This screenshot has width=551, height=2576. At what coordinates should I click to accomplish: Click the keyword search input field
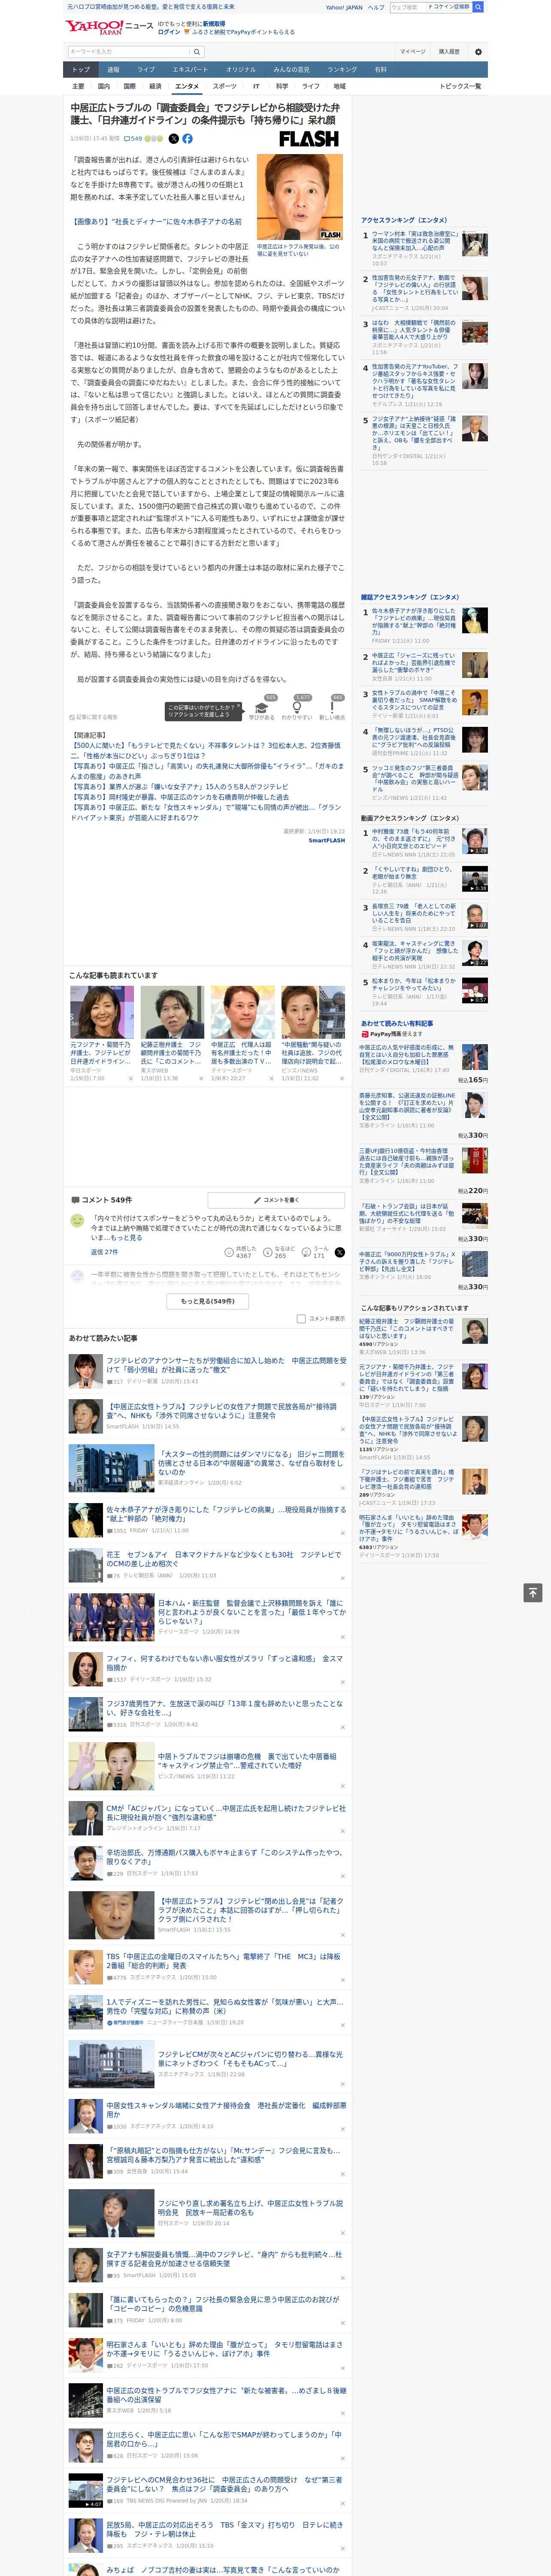tap(128, 52)
